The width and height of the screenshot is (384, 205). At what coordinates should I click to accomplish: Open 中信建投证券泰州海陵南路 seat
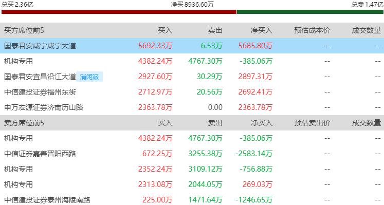point(47,200)
